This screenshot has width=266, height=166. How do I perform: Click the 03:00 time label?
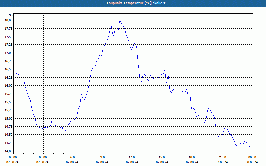pyautogui.click(x=43, y=157)
